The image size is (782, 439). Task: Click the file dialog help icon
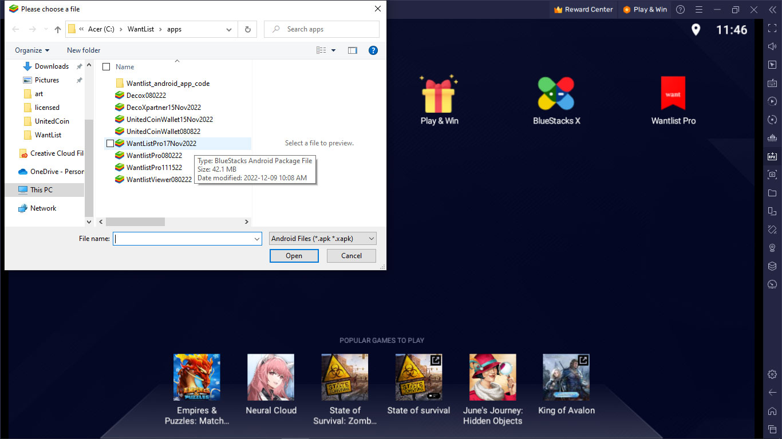click(373, 50)
